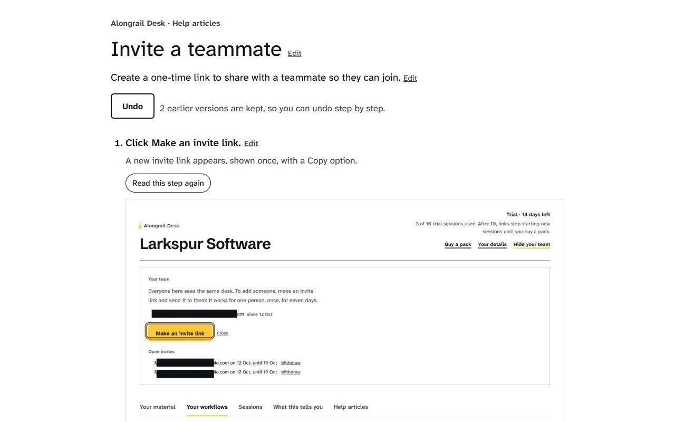
Task: Click the Alongrail Desk logo icon
Action: pos(140,226)
